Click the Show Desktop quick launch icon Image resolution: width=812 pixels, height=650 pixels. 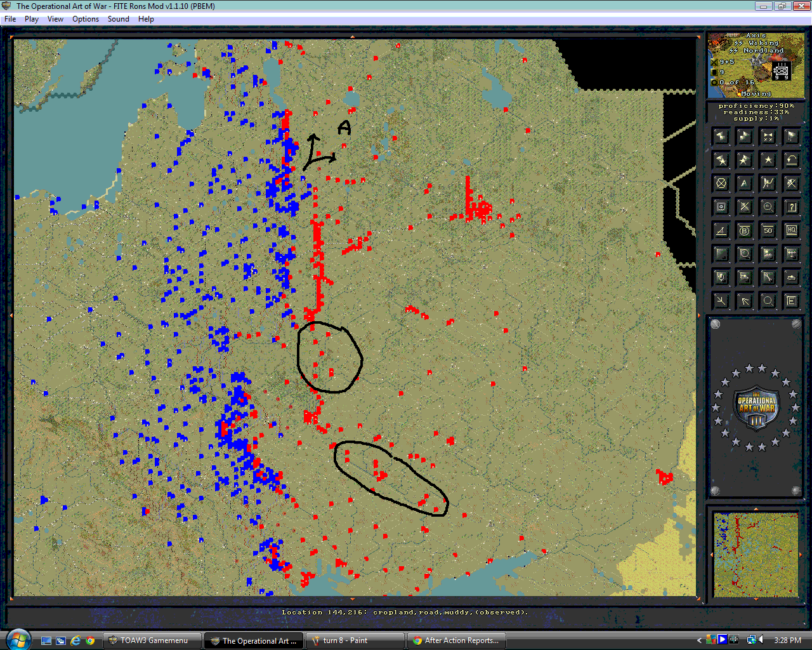click(46, 640)
